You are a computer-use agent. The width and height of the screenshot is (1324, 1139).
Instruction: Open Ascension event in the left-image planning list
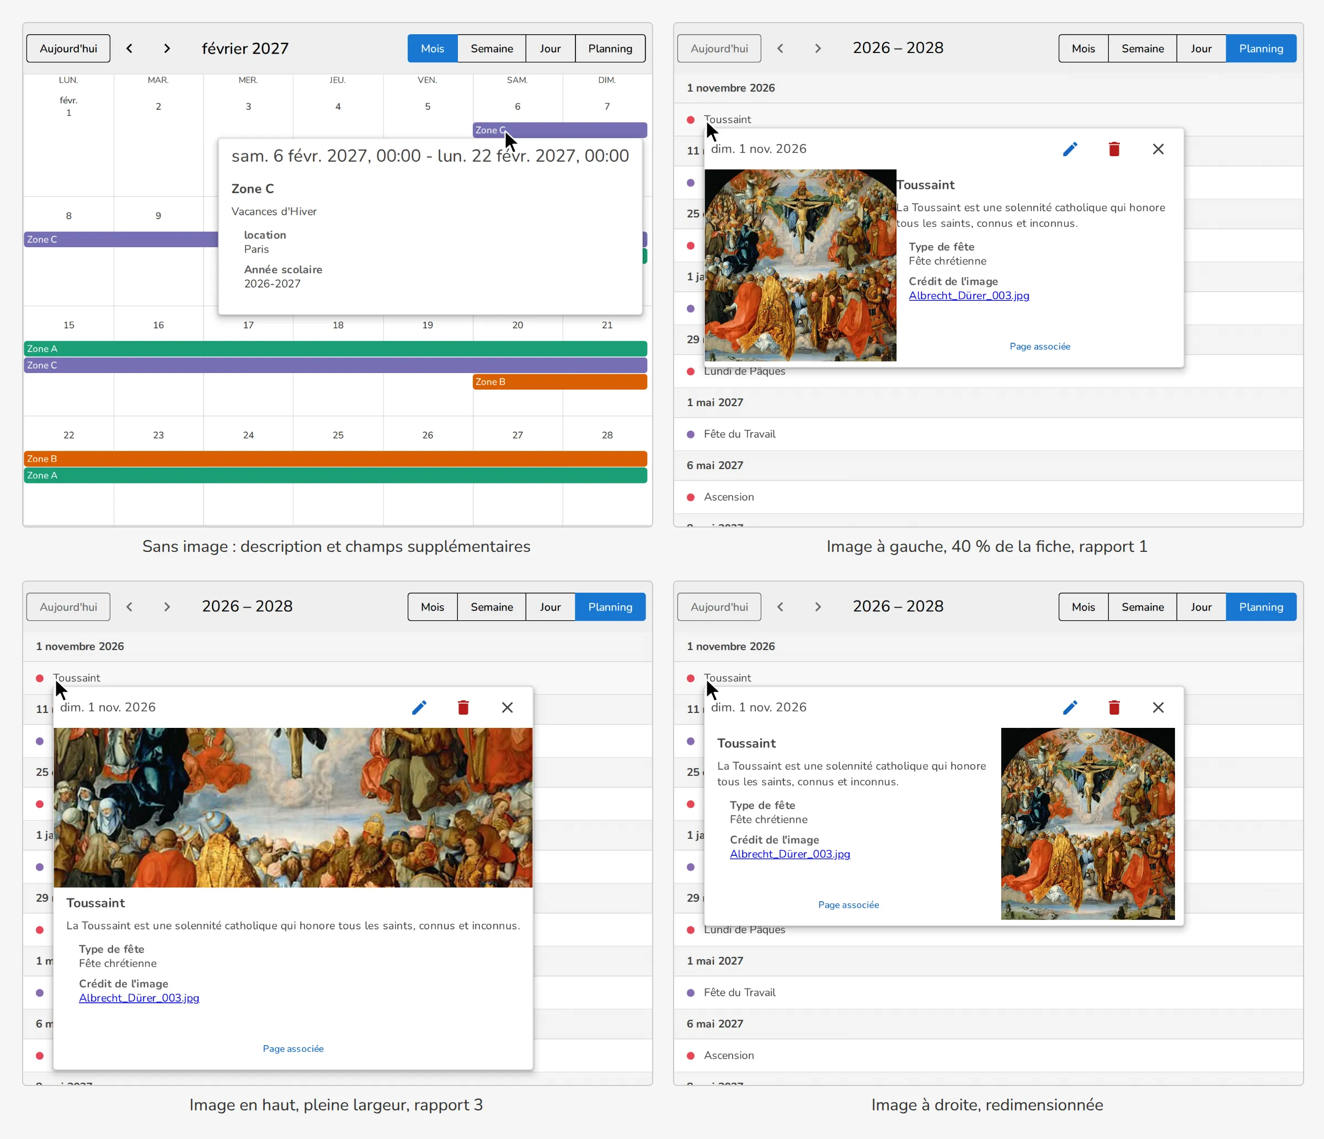pos(988,497)
